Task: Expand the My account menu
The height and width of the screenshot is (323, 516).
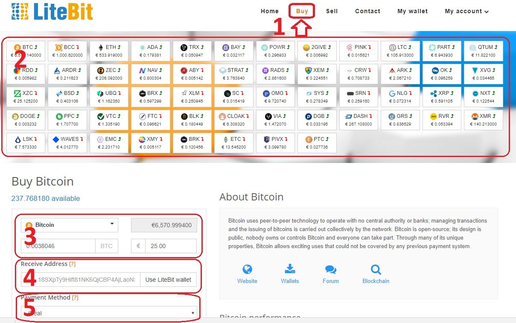Action: pos(466,11)
